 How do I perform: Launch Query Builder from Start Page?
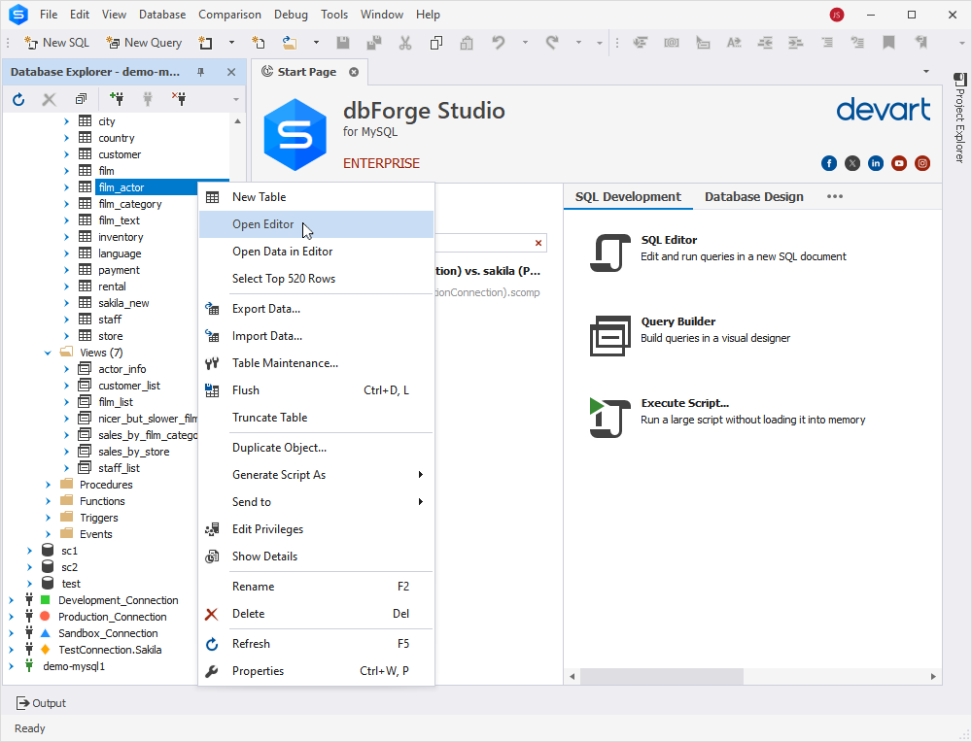[x=610, y=335]
